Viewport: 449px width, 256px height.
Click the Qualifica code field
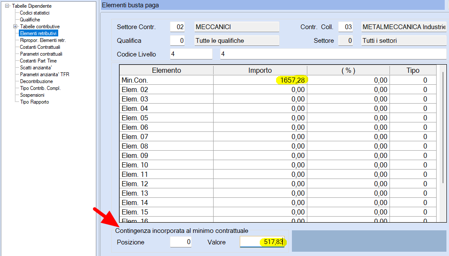point(177,41)
